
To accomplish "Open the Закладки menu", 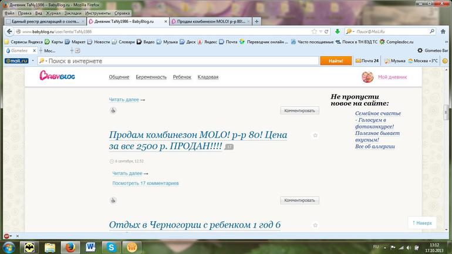I will pyautogui.click(x=73, y=13).
